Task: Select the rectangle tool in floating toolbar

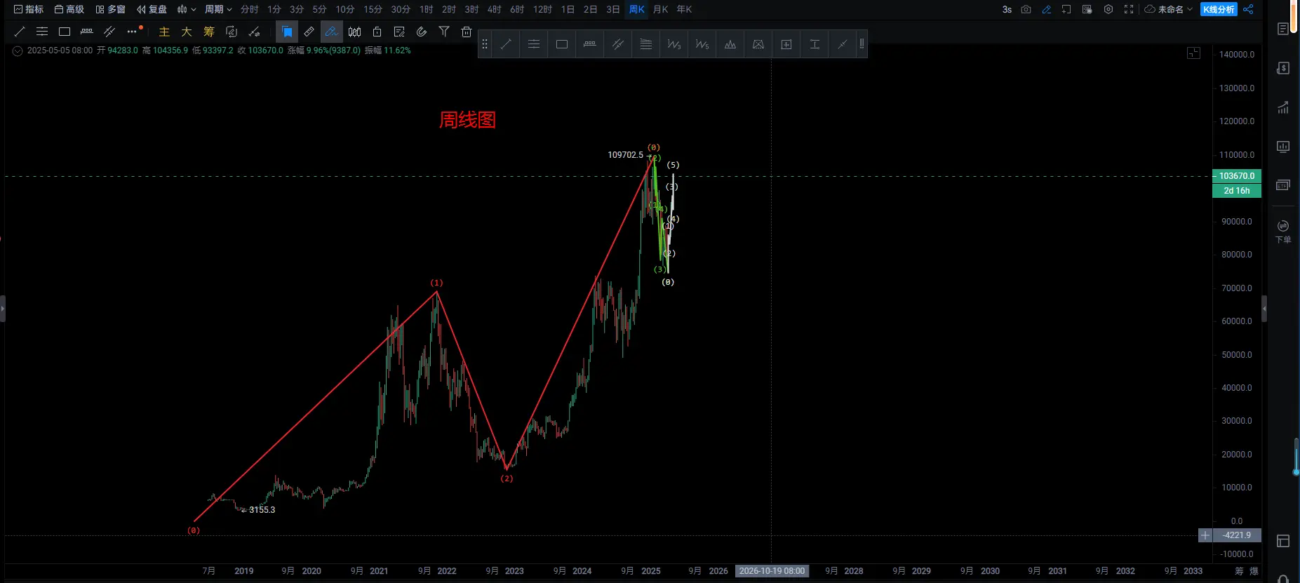Action: (562, 44)
